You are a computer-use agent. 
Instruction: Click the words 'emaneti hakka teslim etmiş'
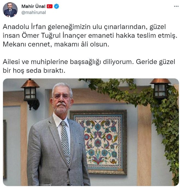coord(133,36)
